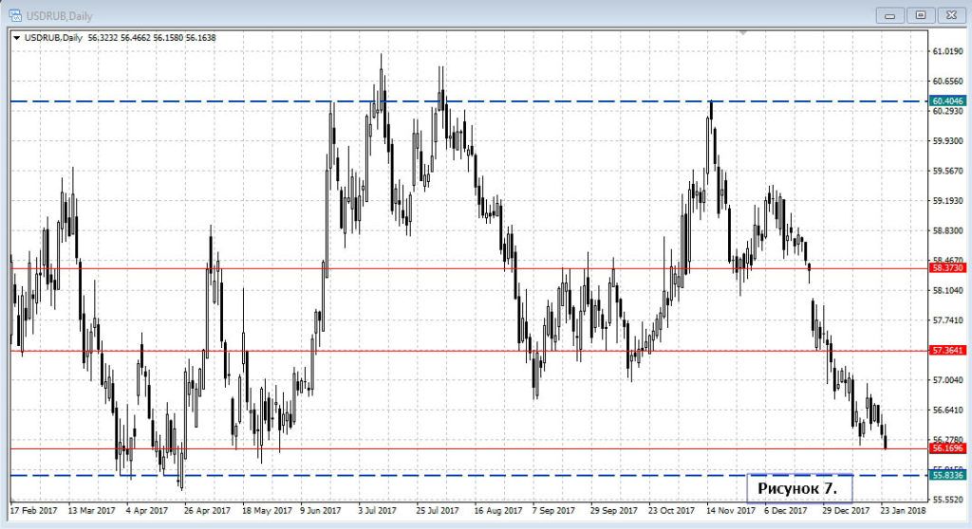The image size is (972, 529).
Task: Click the 57.3641 red level tag
Action: click(947, 351)
